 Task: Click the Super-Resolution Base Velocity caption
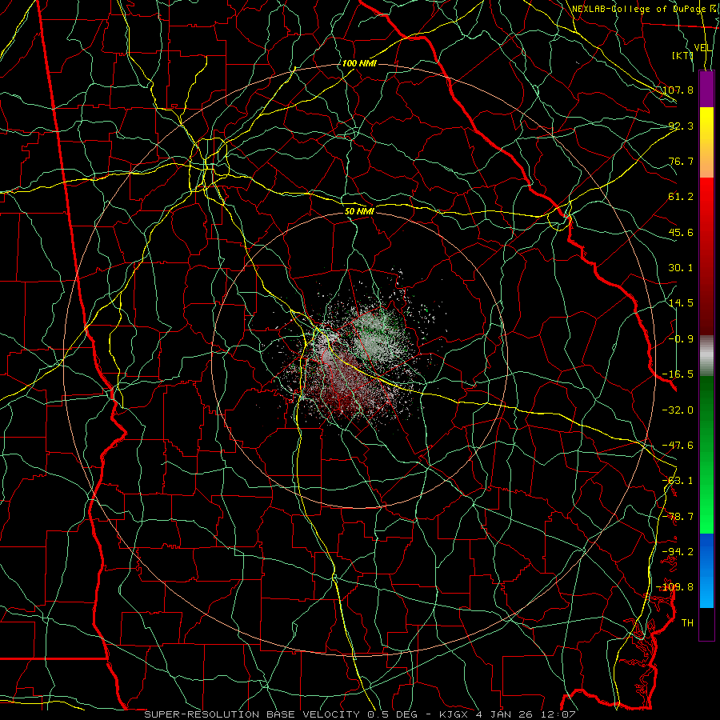[x=360, y=714]
